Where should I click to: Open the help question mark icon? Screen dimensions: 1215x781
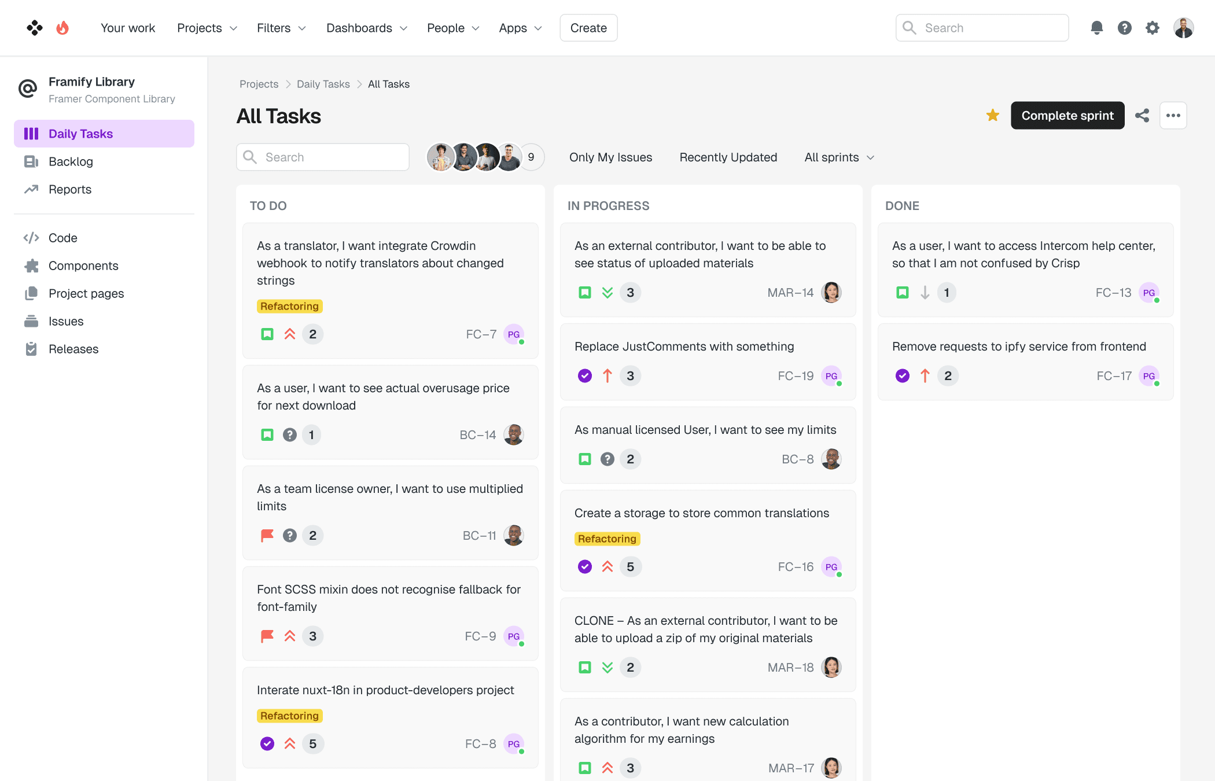1124,28
